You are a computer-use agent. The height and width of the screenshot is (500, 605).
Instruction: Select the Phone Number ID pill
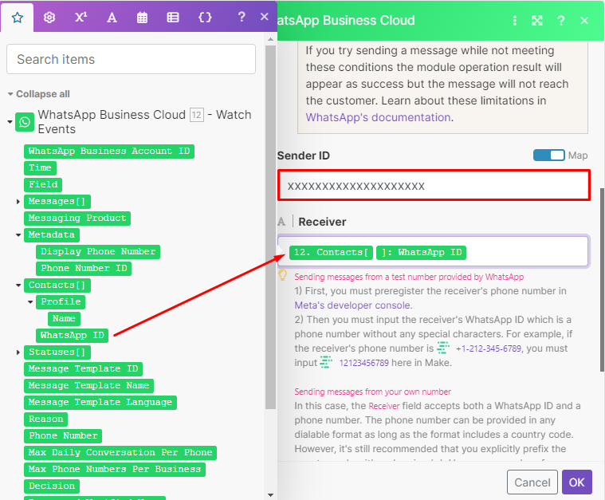pos(84,268)
